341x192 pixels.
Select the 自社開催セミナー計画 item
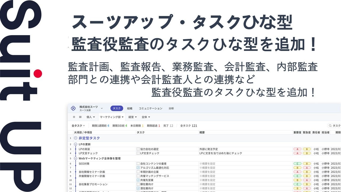click(x=92, y=172)
